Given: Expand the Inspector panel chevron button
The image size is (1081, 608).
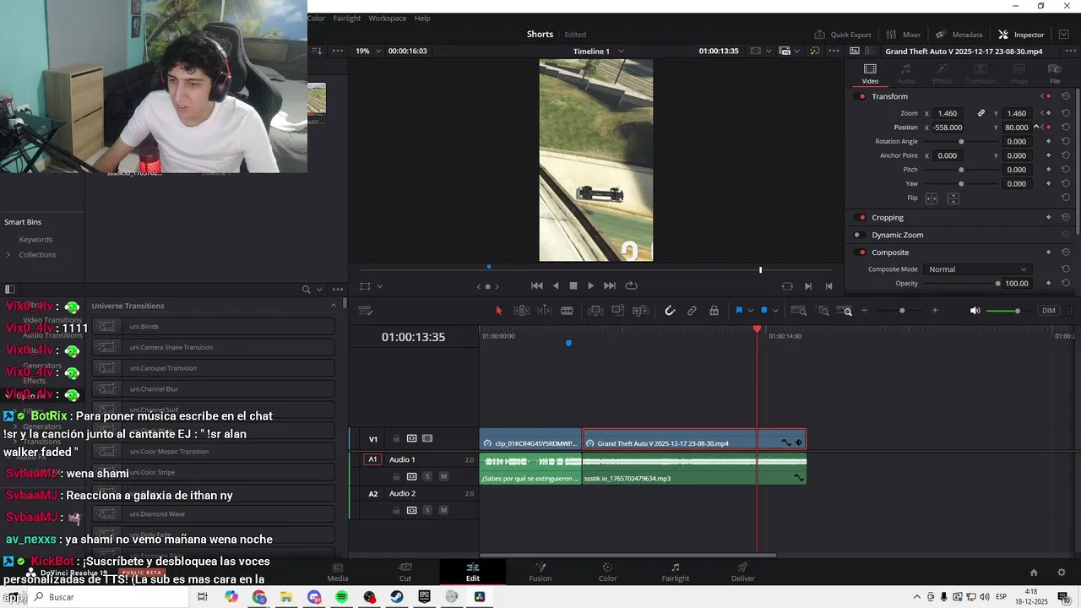Looking at the screenshot, I should (x=1064, y=35).
